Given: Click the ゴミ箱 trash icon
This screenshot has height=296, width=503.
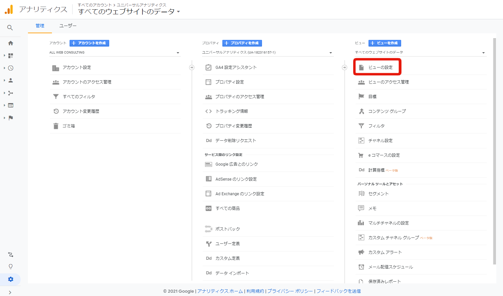Looking at the screenshot, I should (x=56, y=126).
